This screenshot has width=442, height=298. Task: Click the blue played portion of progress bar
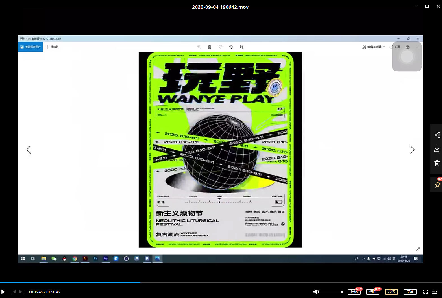pos(70,282)
